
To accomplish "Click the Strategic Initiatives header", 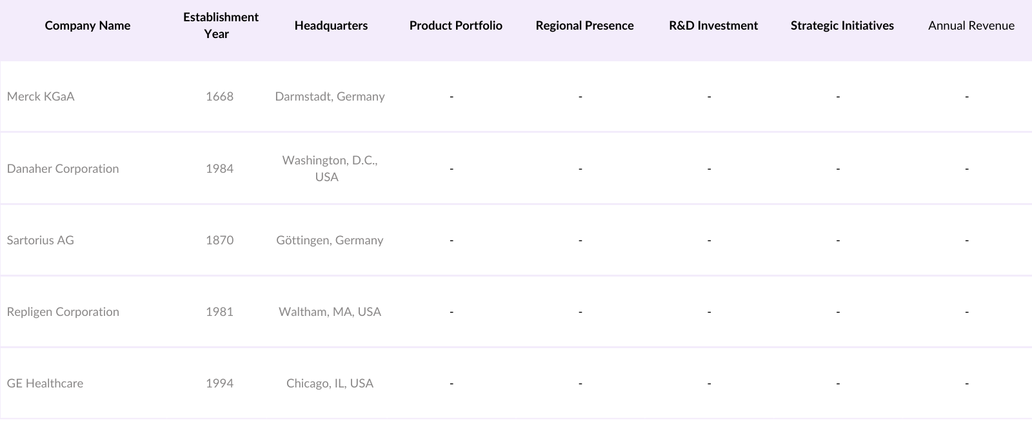I will click(x=842, y=26).
